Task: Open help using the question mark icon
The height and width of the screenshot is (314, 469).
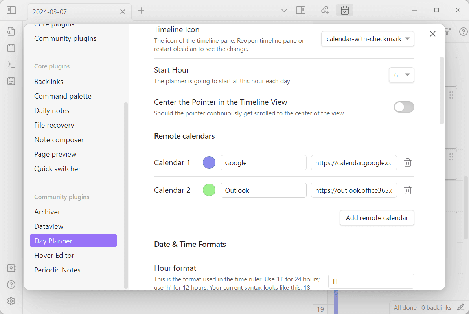Action: click(x=11, y=284)
